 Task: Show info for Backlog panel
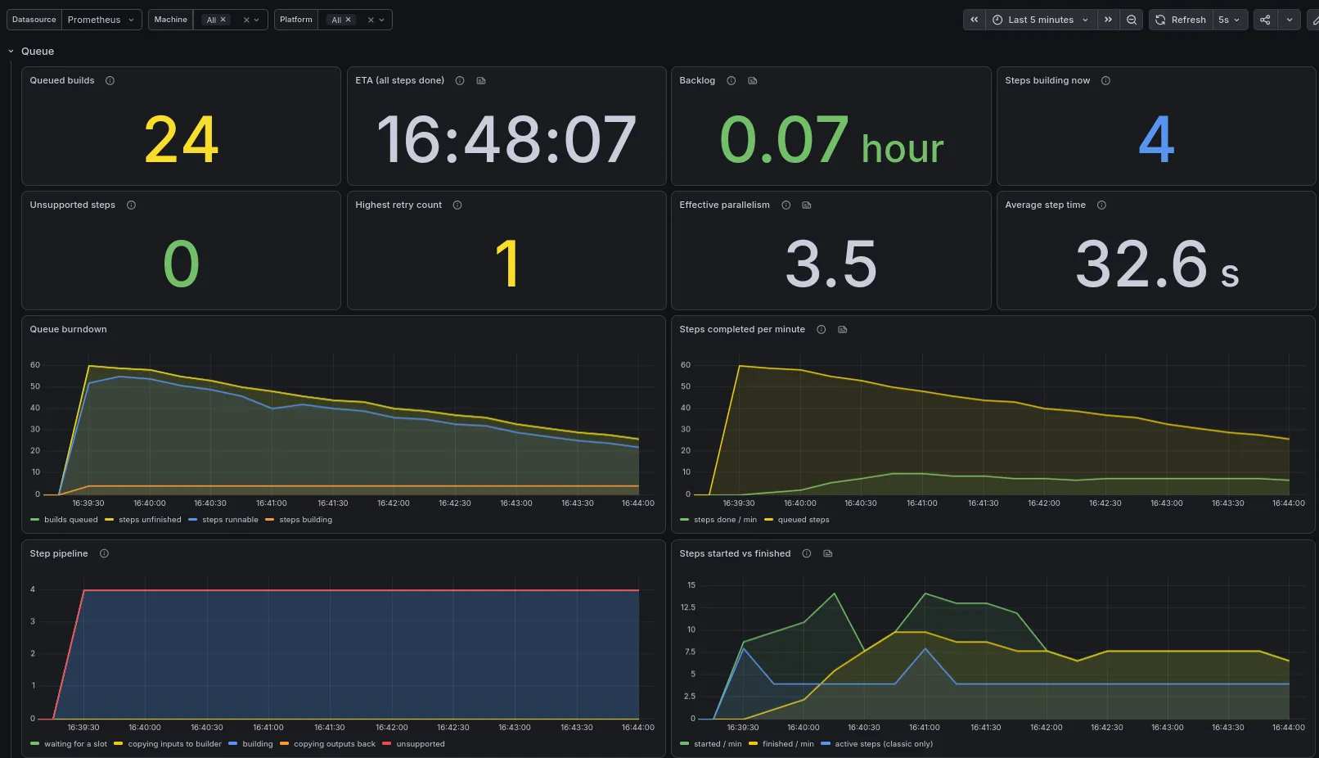coord(732,80)
